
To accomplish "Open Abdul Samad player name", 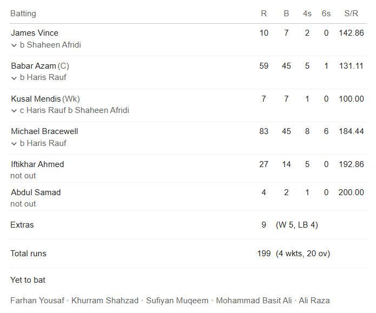I will pos(36,192).
